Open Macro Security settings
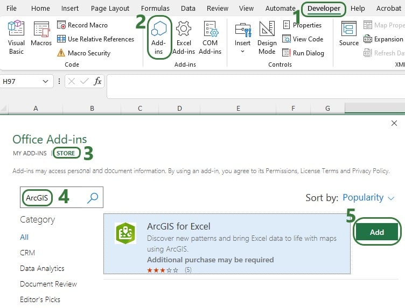 83,53
